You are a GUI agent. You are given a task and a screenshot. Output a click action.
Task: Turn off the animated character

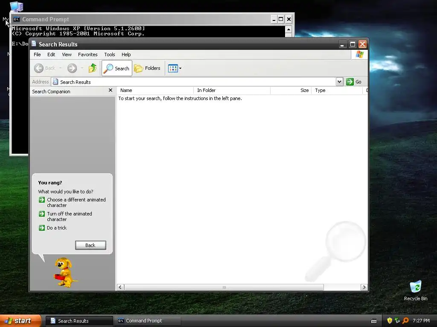click(x=65, y=216)
